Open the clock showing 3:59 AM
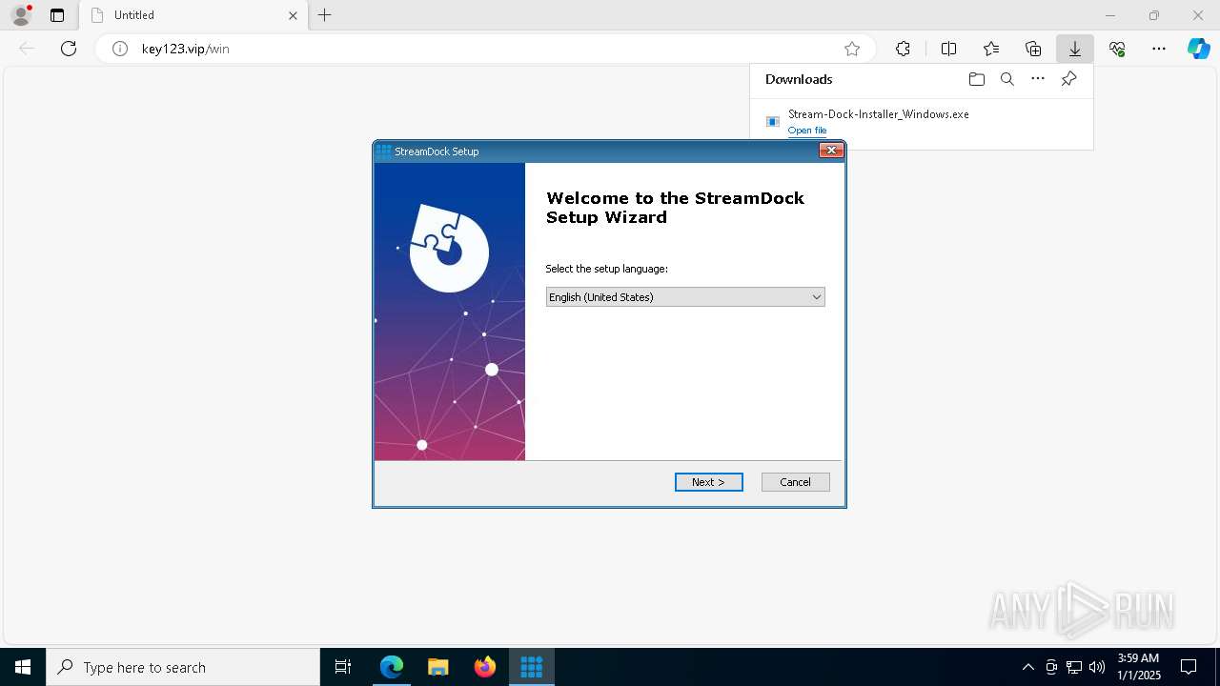 (x=1138, y=667)
